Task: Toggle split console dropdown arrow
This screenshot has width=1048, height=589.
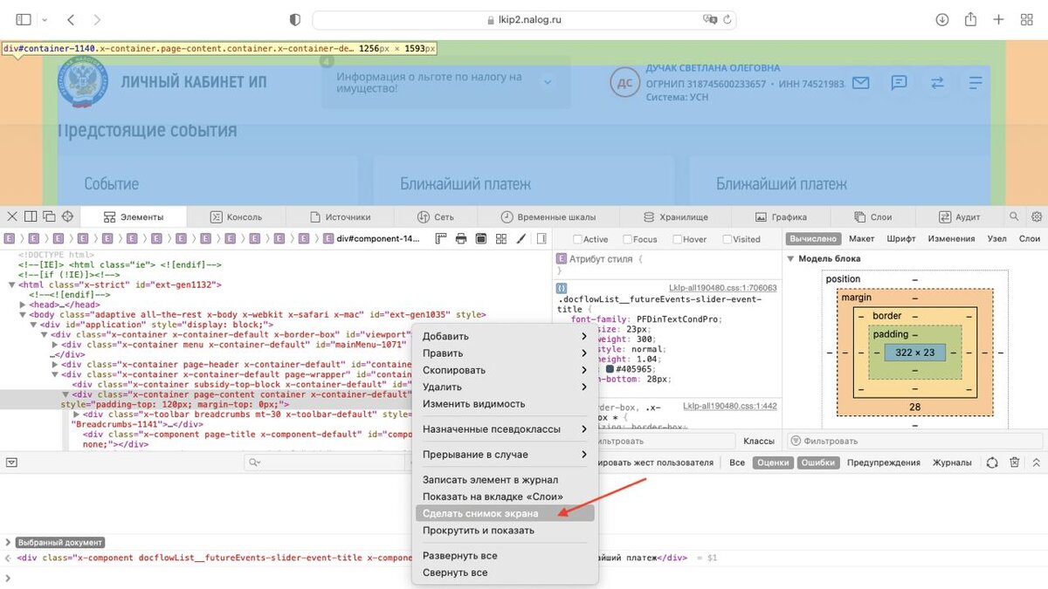Action: coord(11,462)
